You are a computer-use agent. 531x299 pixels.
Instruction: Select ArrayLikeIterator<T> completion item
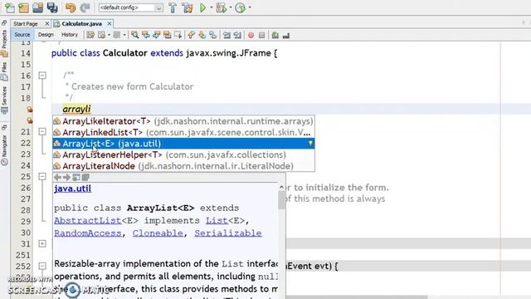[x=183, y=121]
